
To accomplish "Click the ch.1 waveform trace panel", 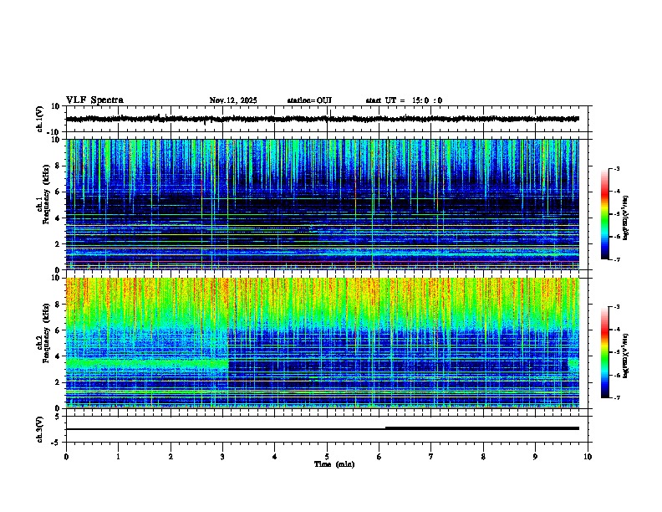I will coord(327,119).
